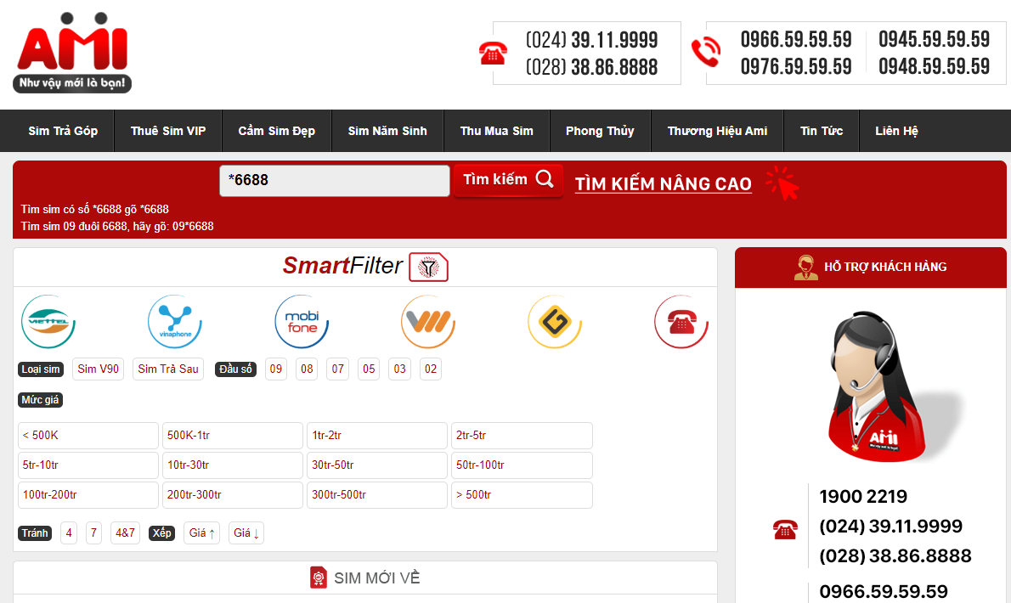
Task: Select the Vinaphone carrier icon
Action: [x=175, y=322]
